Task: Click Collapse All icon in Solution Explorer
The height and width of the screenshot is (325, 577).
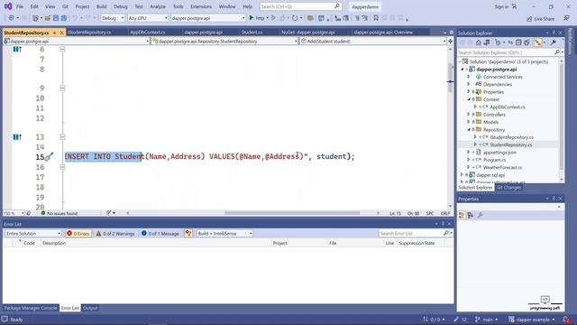Action: tap(518, 42)
